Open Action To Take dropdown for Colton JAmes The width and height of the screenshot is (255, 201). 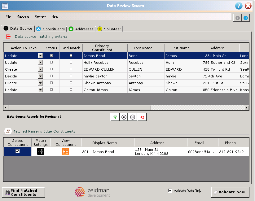click(x=41, y=90)
